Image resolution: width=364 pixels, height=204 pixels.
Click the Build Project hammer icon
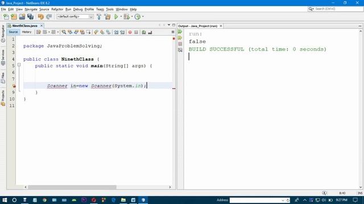[99, 16]
